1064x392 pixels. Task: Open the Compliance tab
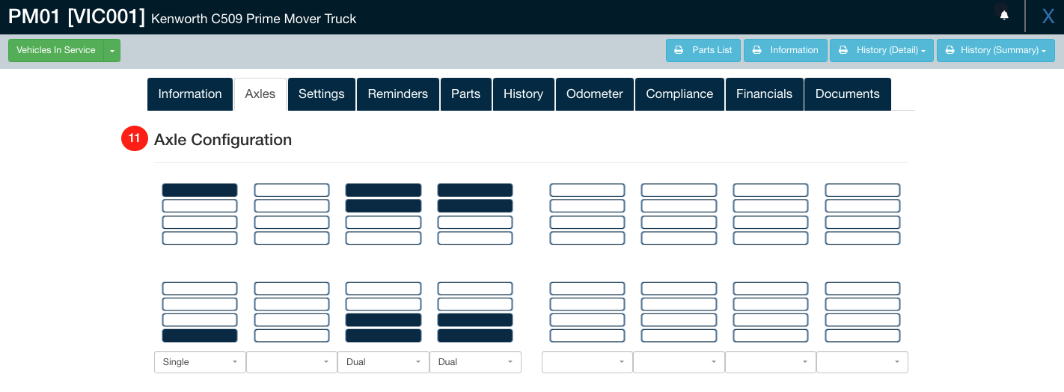[679, 94]
